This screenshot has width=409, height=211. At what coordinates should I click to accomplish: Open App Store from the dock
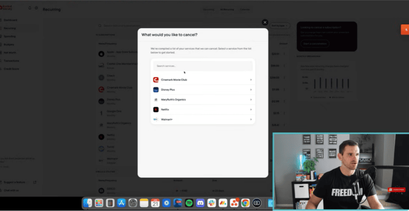click(x=121, y=203)
